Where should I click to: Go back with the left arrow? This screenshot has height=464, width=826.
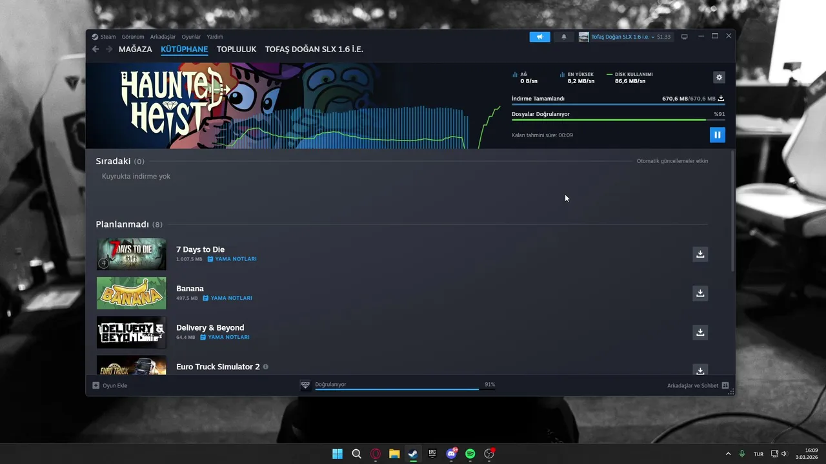click(x=96, y=49)
